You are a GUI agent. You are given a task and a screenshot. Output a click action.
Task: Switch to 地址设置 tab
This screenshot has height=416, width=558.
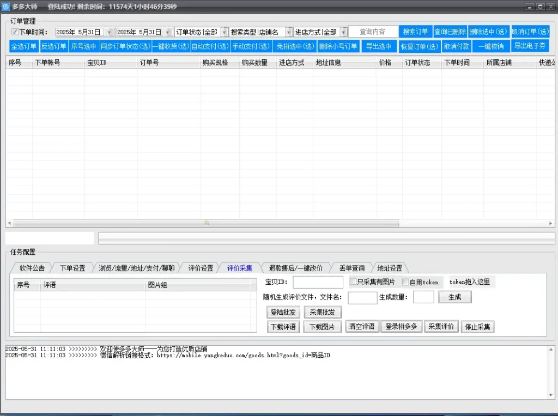pyautogui.click(x=390, y=268)
